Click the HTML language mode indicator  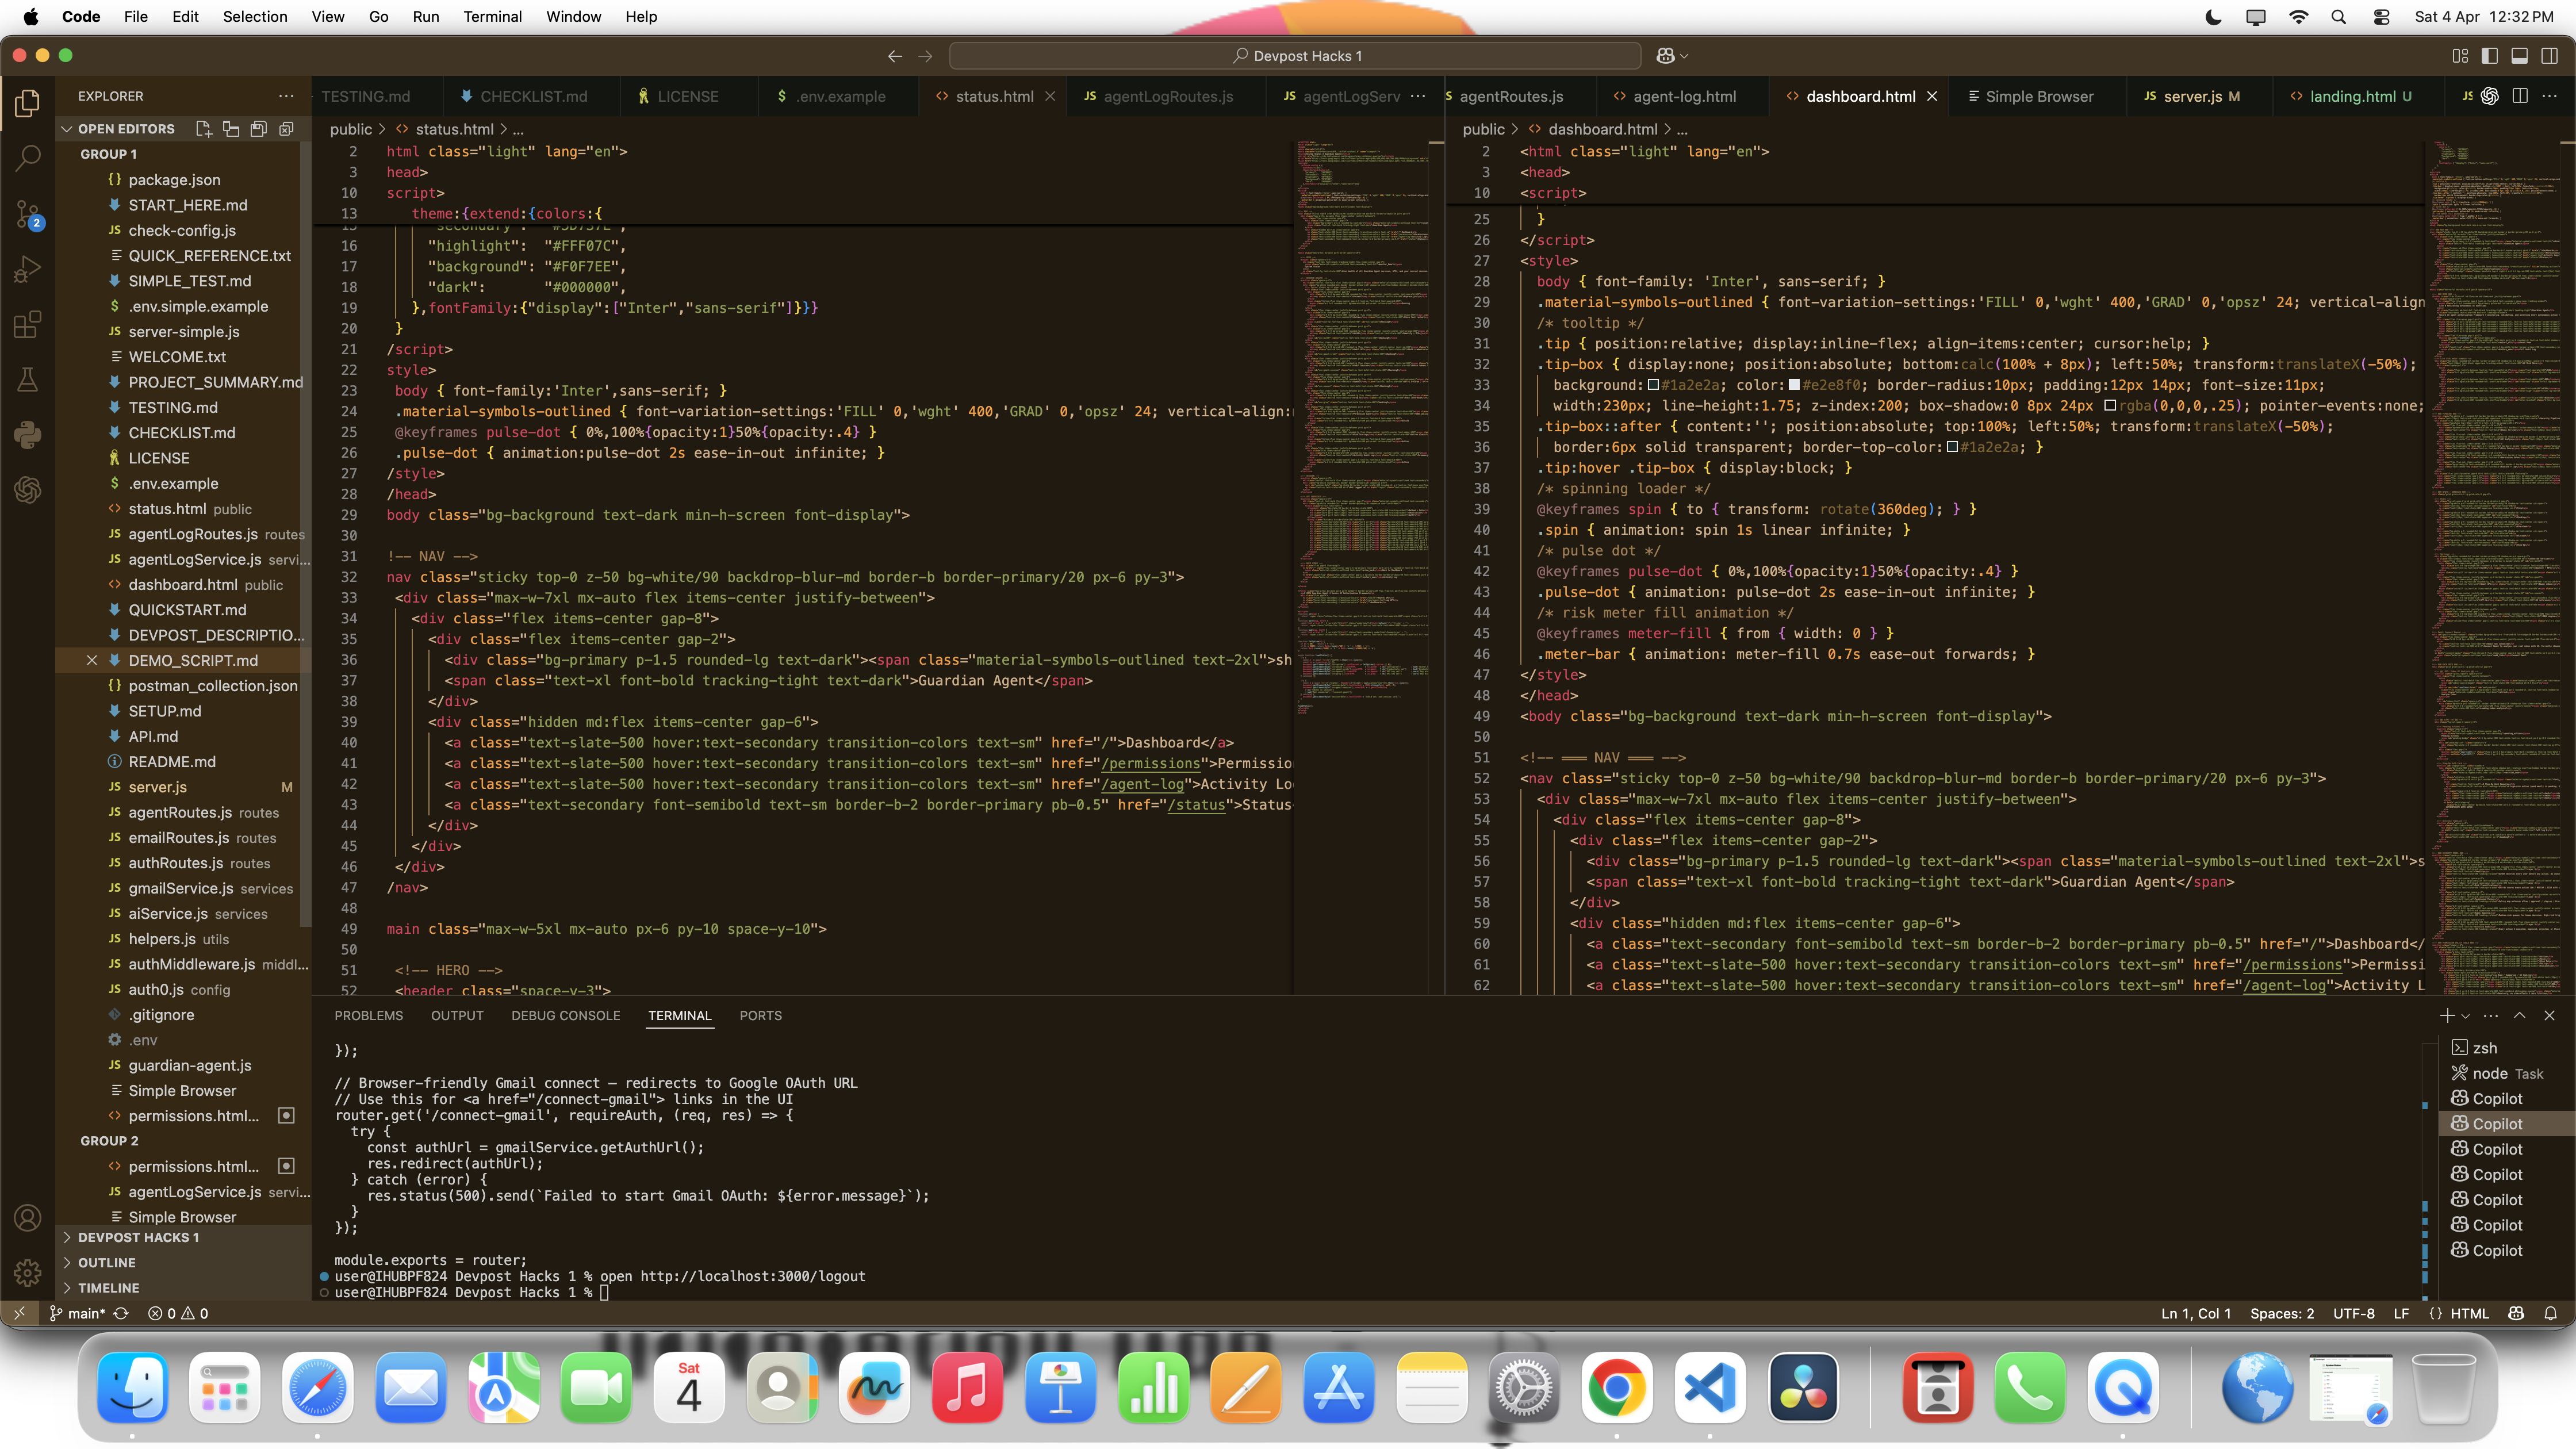click(x=2469, y=1313)
